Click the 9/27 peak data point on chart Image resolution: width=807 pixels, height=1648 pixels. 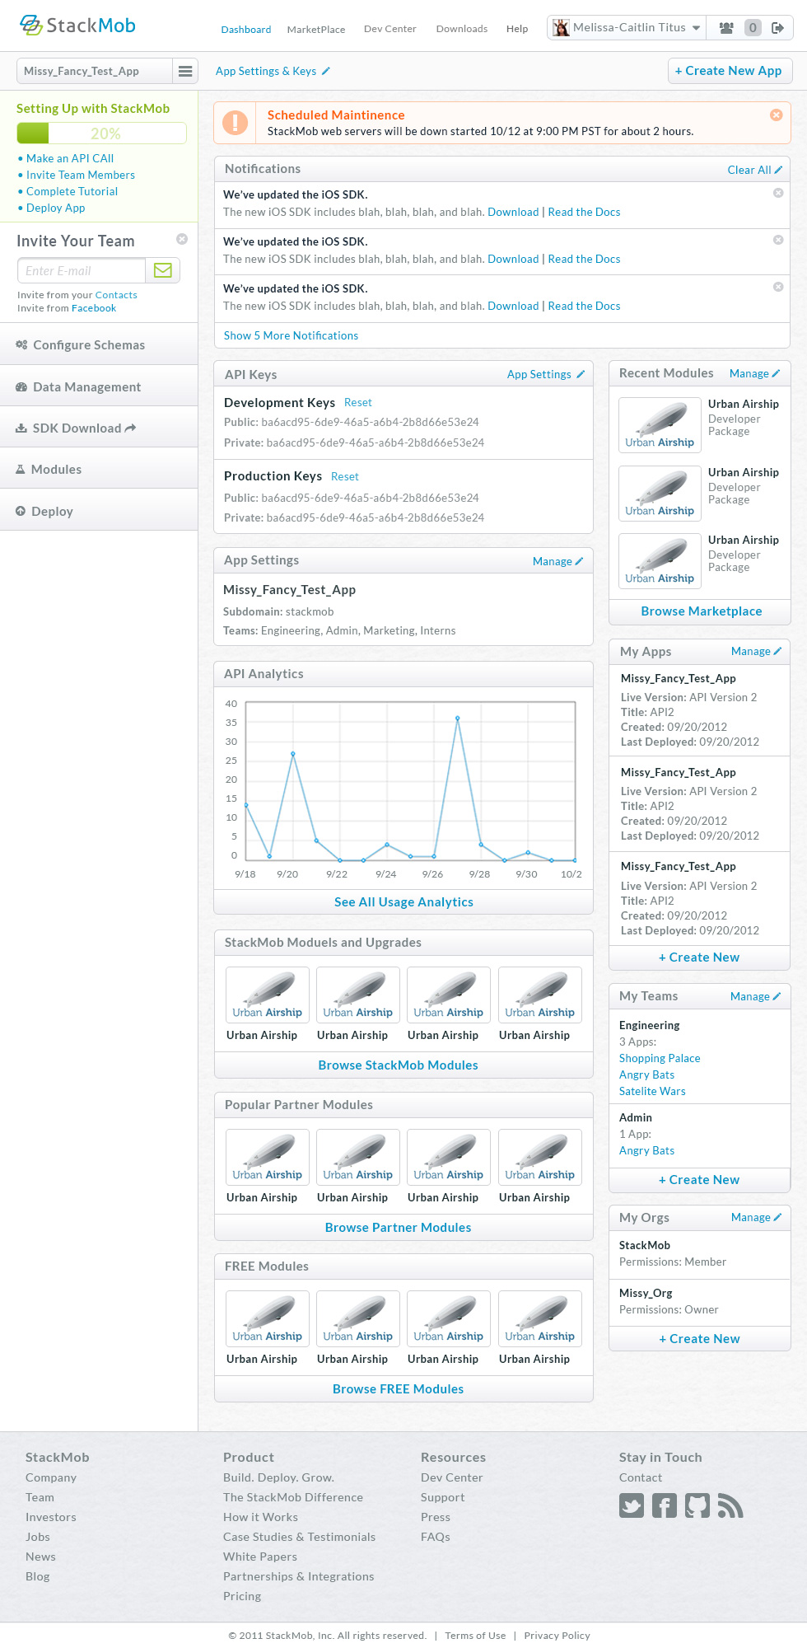(458, 719)
